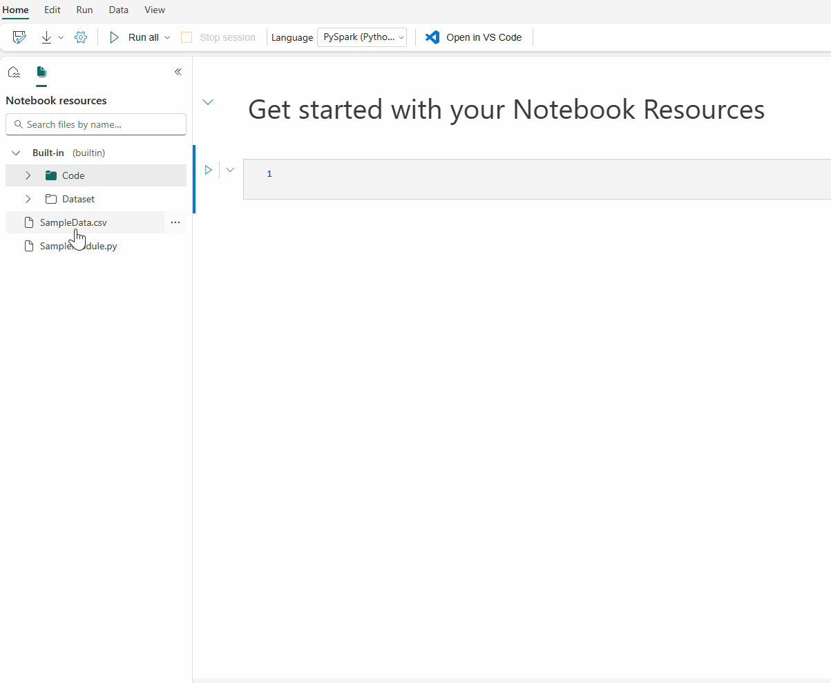
Task: Open more options for SampleData.csv
Action: pyautogui.click(x=175, y=222)
